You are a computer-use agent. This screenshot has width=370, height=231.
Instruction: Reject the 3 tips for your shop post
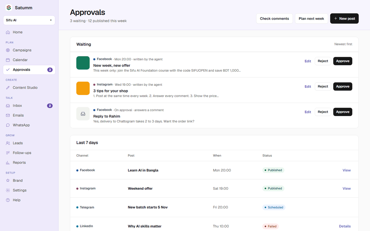tap(323, 87)
